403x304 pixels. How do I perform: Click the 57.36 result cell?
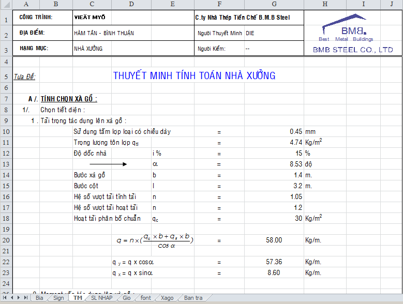point(274,262)
